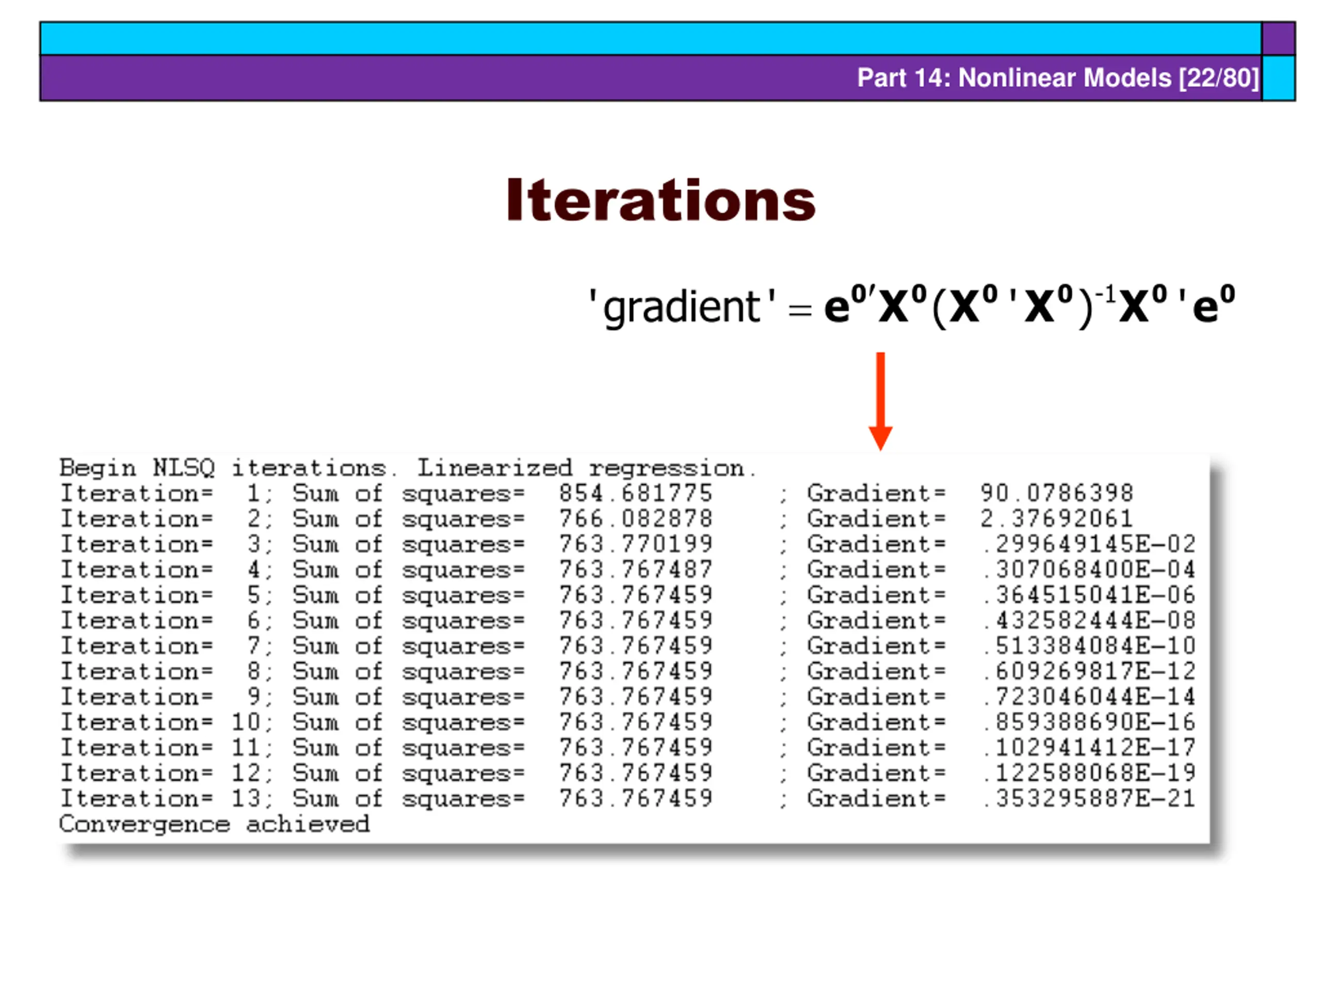The image size is (1321, 991).
Task: Click the 'Iterations' slide title
Action: click(x=660, y=200)
